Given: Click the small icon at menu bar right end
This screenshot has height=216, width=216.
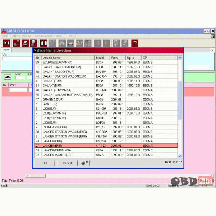Looking at the screenshot, I should point(213,36).
